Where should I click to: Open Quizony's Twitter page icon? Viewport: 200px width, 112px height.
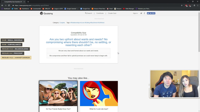coord(141,13)
